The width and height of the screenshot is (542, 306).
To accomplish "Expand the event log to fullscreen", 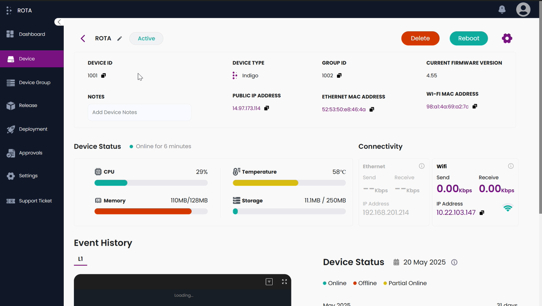I will (x=284, y=282).
